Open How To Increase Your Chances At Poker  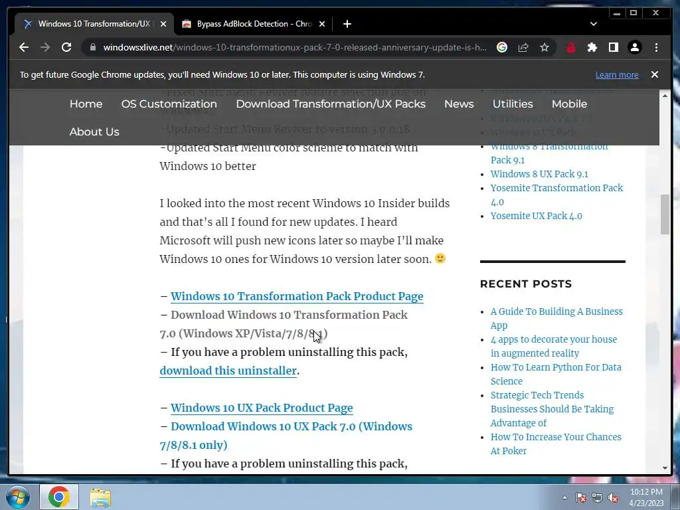[556, 444]
